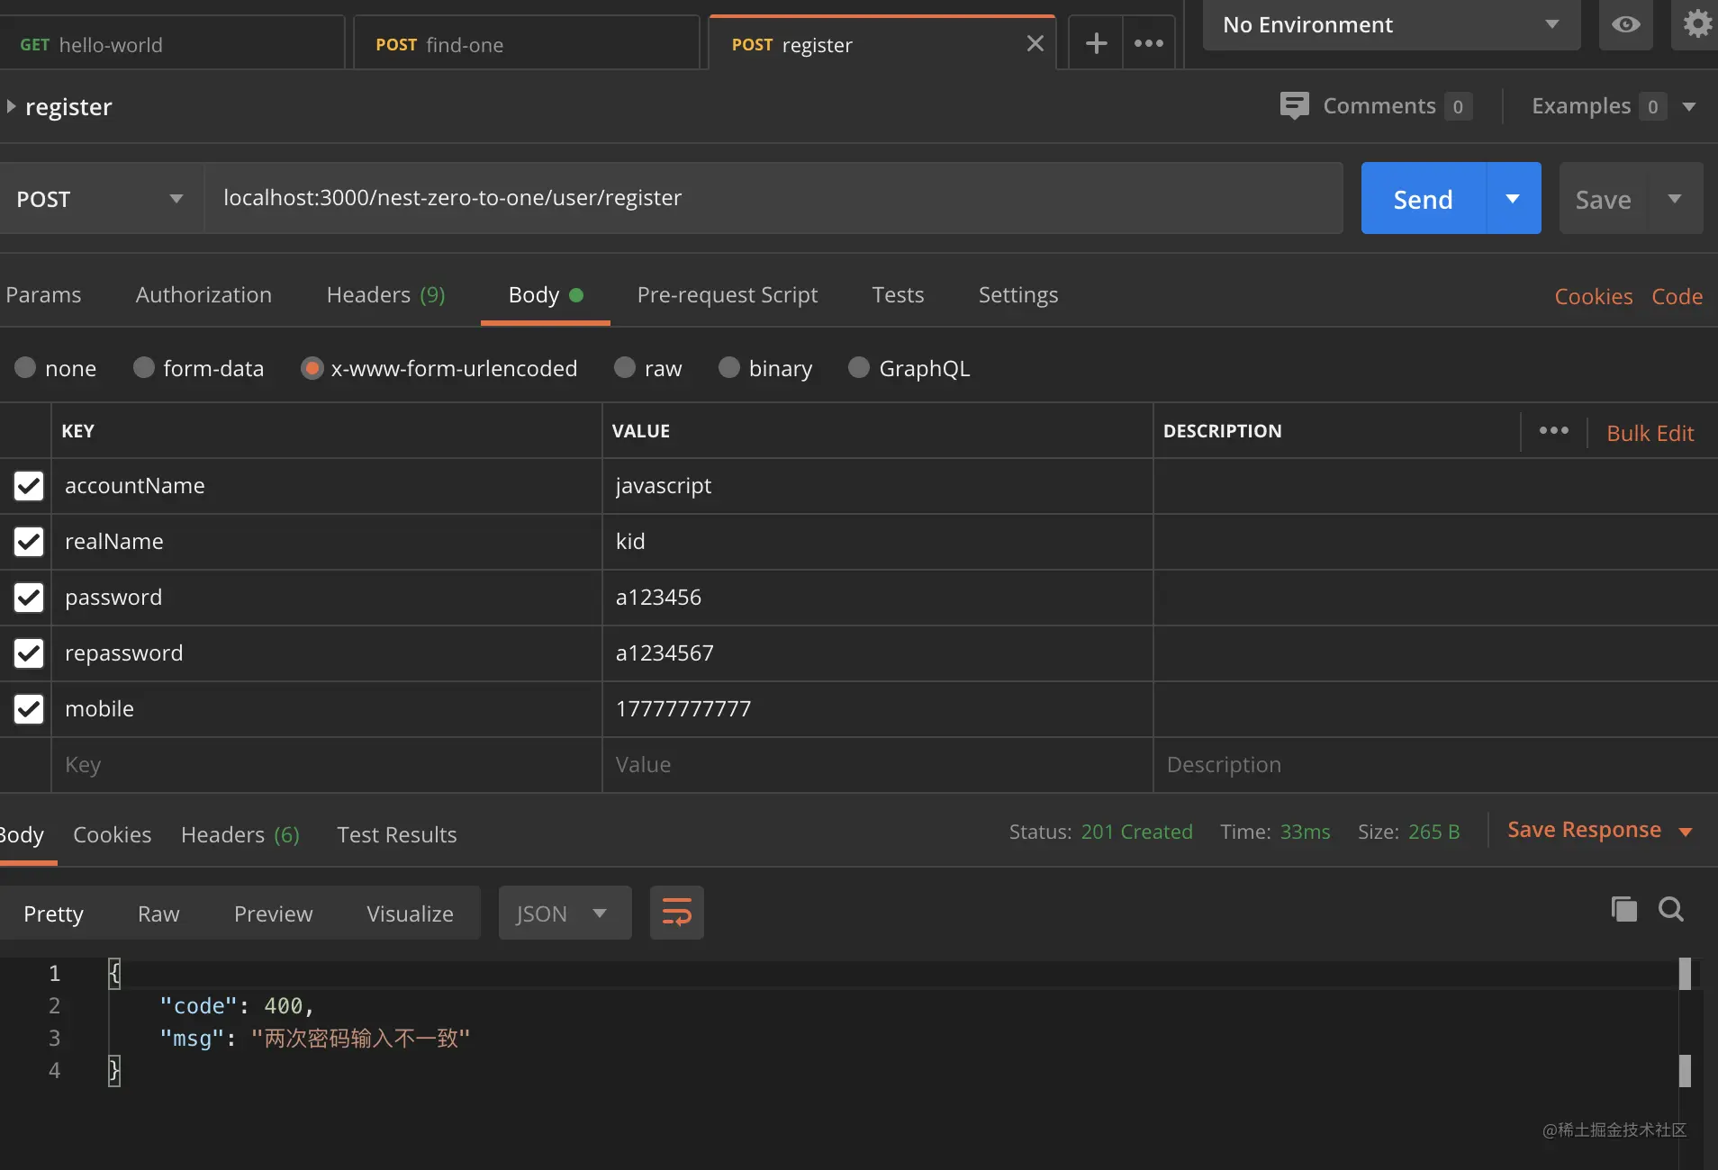
Task: Switch response view to Visualize
Action: [x=410, y=913]
